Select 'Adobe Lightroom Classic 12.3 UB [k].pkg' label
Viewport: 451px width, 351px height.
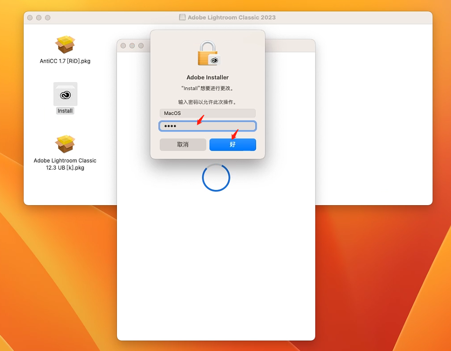point(65,164)
